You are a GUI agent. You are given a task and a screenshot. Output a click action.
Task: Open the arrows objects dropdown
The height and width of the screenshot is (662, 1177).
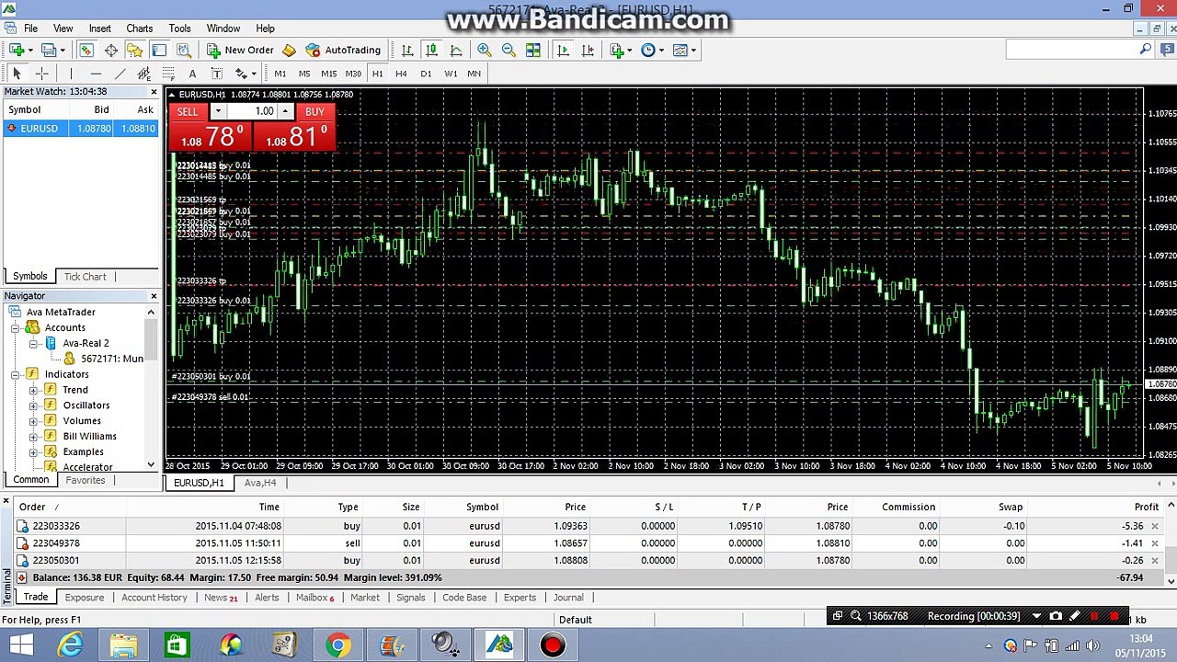246,74
